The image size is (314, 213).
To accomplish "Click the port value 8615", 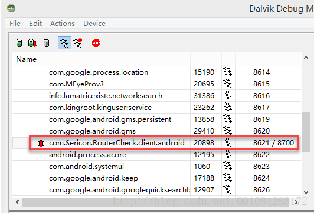I will click(x=261, y=84).
